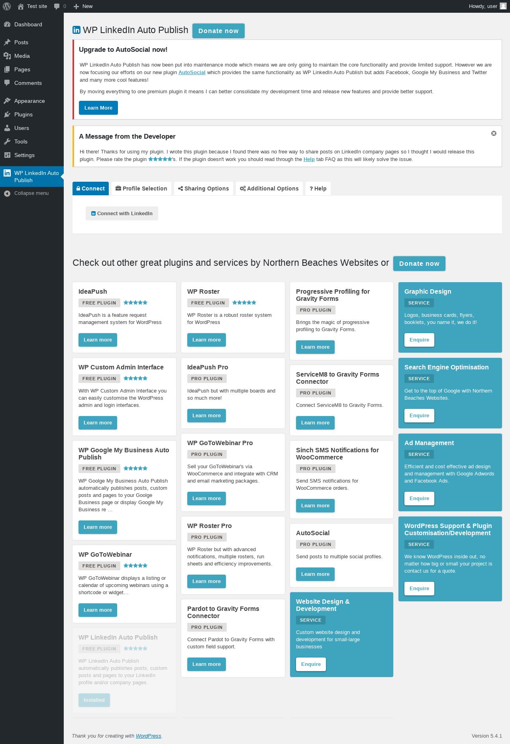
Task: Open the Profile Selection tab
Action: click(x=141, y=188)
